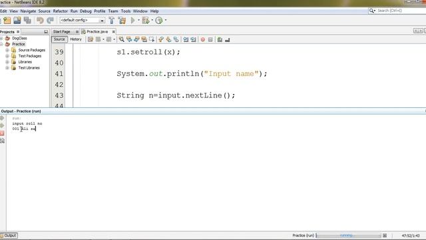Collapse the Practice project node
426x240 pixels.
[x=1, y=44]
